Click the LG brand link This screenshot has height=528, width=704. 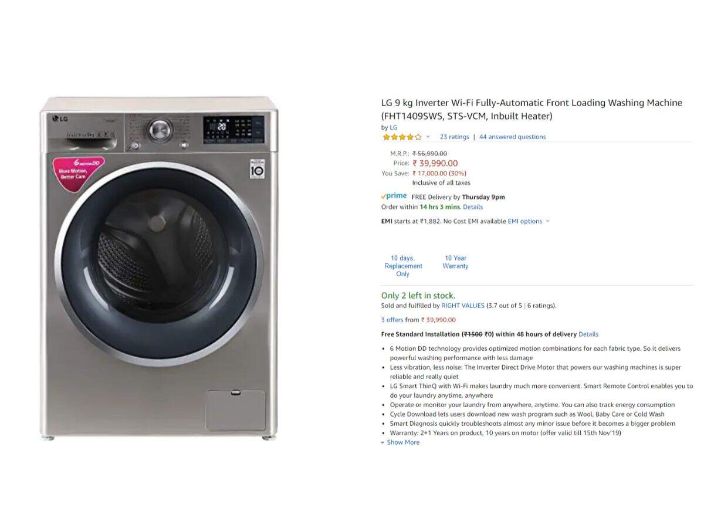point(394,127)
